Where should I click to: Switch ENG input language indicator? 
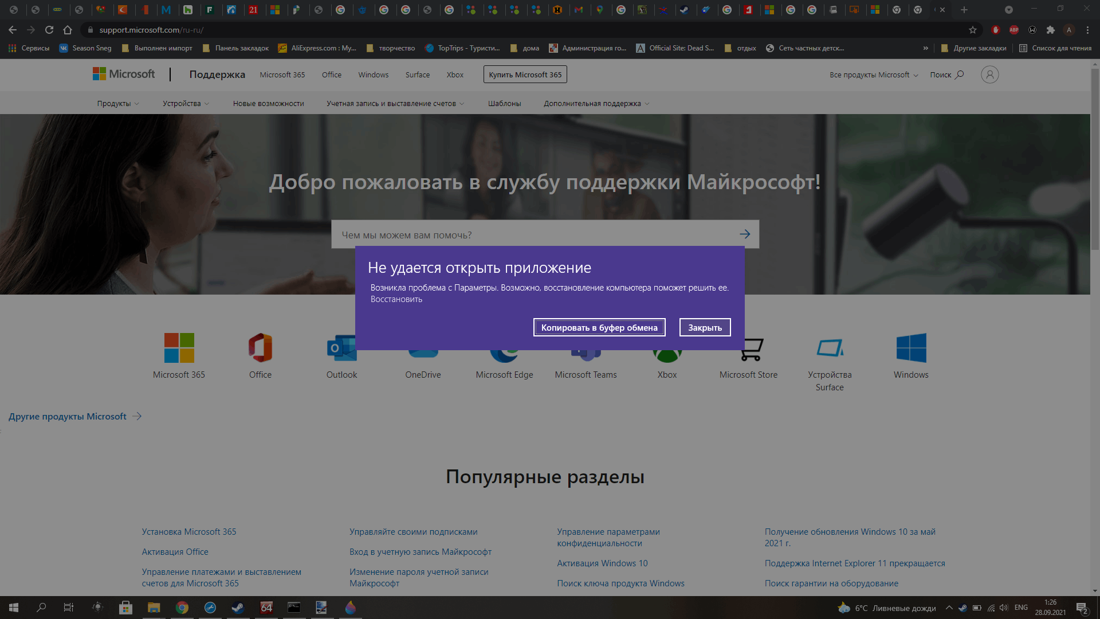coord(1021,608)
